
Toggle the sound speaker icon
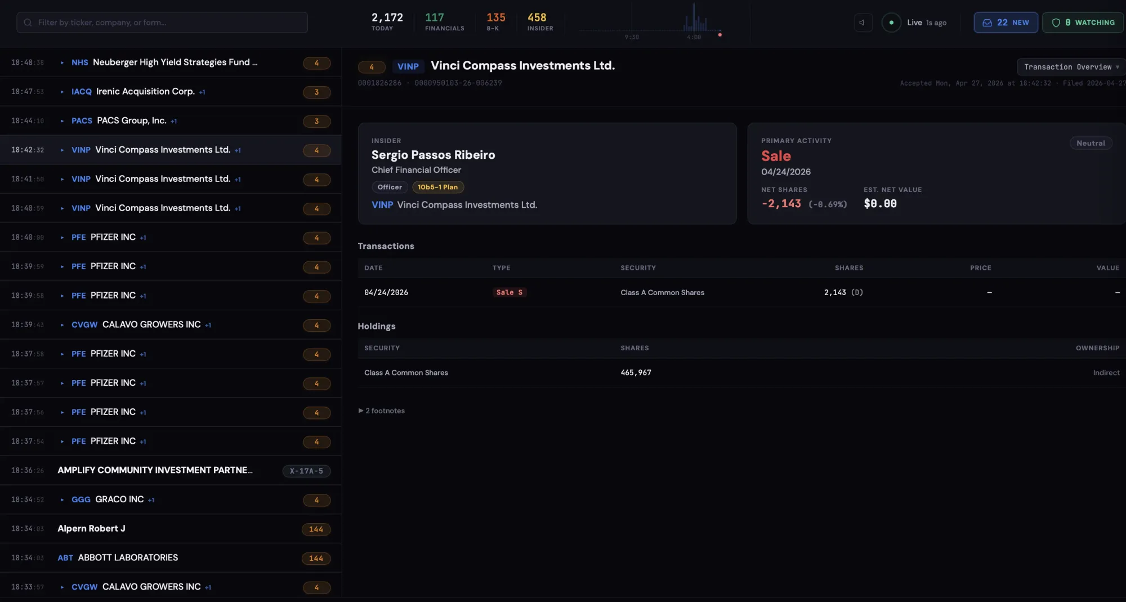863,23
